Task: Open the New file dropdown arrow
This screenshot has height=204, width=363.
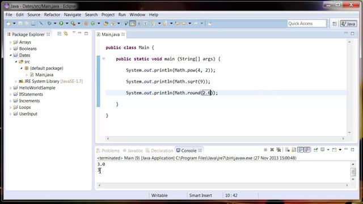Action: [x=14, y=24]
